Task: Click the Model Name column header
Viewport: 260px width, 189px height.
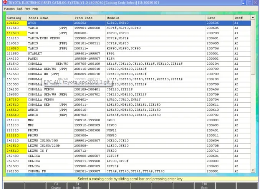Action: coord(50,18)
